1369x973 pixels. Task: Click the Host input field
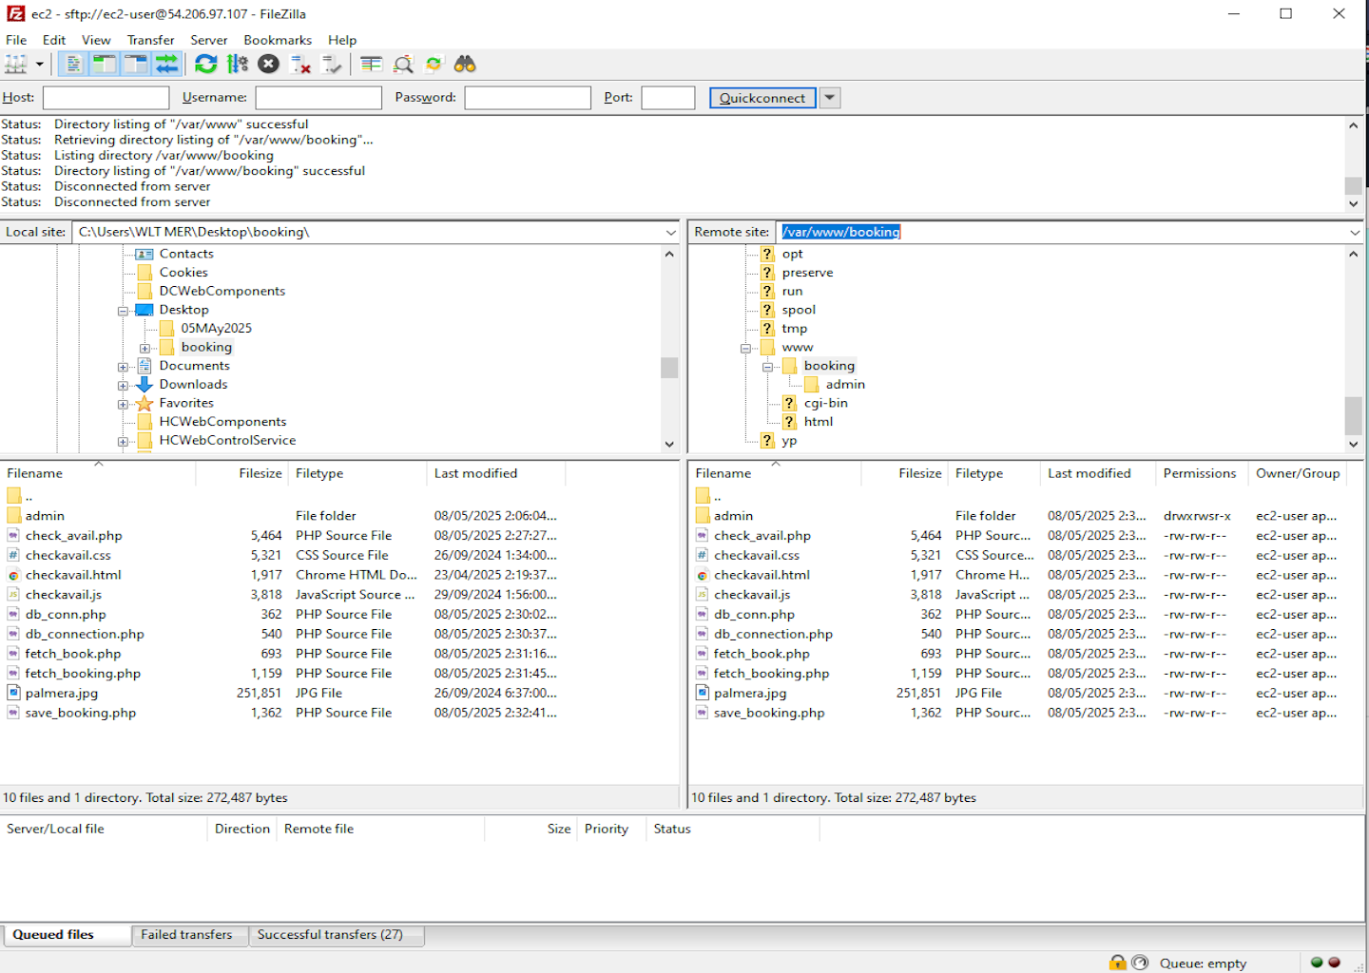(x=106, y=98)
